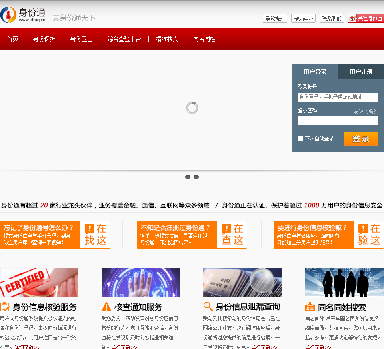Click the red number 1000 in the tagline
384x349 pixels.
pyautogui.click(x=312, y=205)
